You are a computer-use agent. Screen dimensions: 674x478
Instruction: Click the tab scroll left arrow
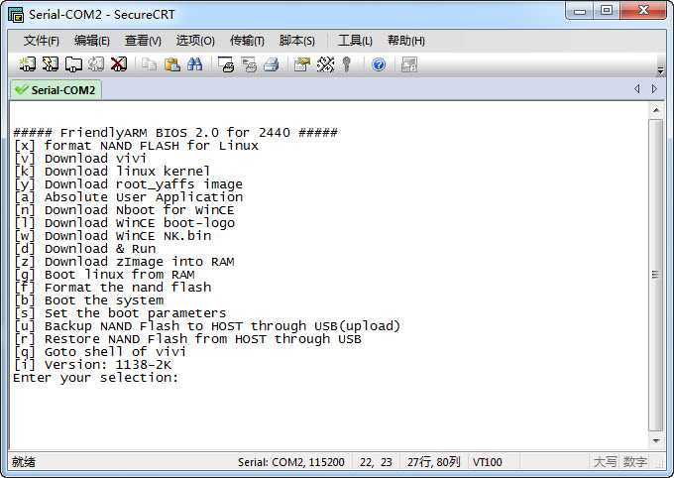click(x=637, y=89)
